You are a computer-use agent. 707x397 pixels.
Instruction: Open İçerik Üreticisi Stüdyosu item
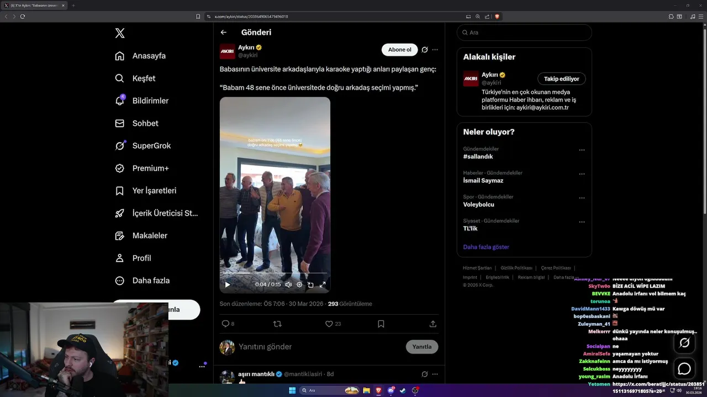(156, 213)
